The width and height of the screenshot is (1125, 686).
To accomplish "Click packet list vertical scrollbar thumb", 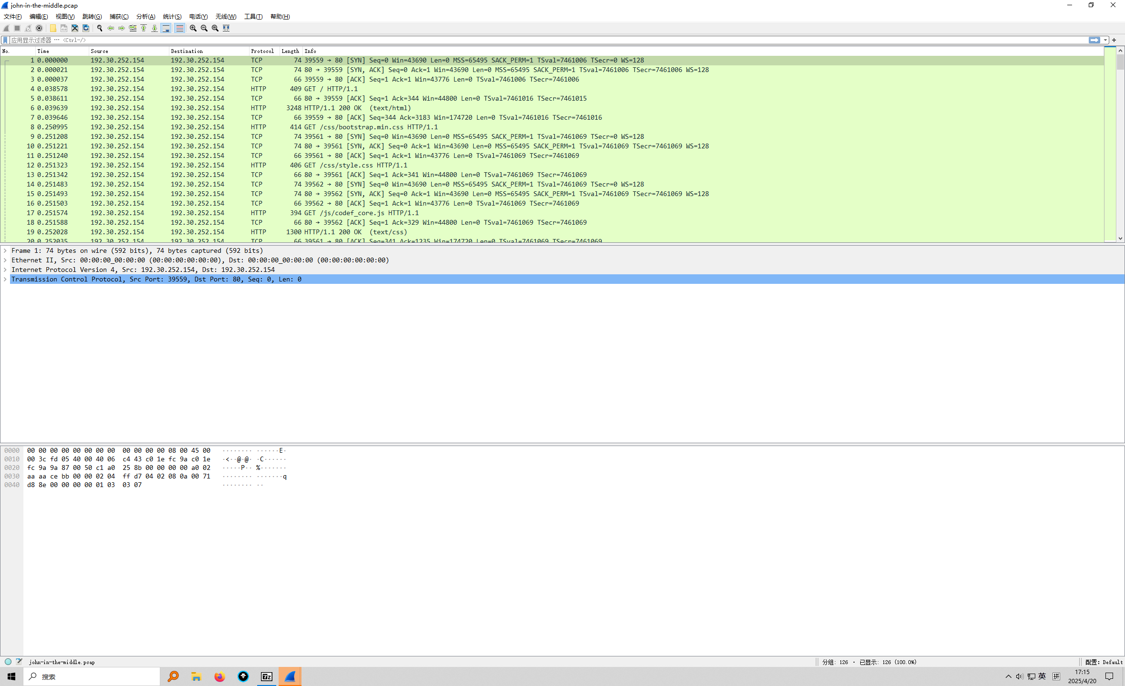I will pyautogui.click(x=1120, y=62).
